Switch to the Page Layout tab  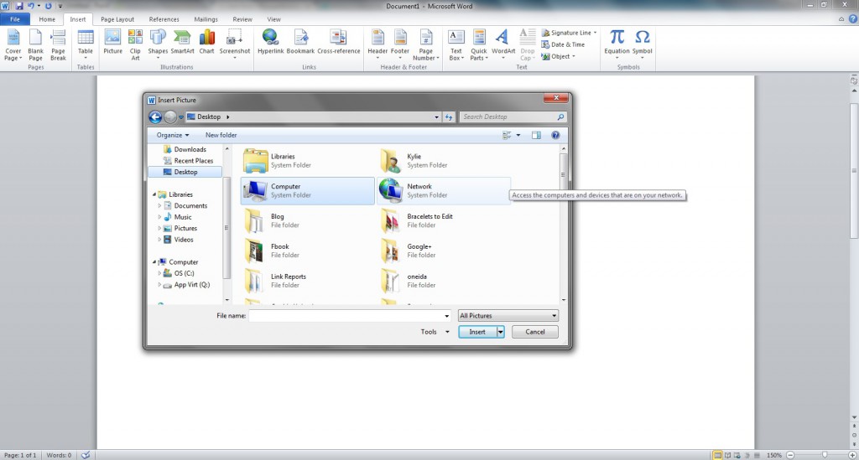click(117, 19)
